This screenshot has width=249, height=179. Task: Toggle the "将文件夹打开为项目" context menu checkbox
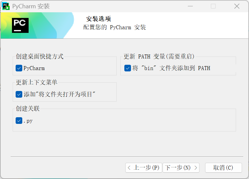click(19, 94)
